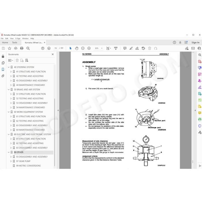Expand the 97 GEAR PUMP bookmark
The height and width of the screenshot is (202, 202).
click(11, 161)
